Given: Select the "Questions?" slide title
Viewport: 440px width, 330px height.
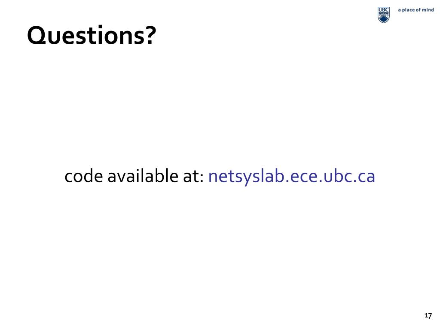Looking at the screenshot, I should [x=92, y=35].
